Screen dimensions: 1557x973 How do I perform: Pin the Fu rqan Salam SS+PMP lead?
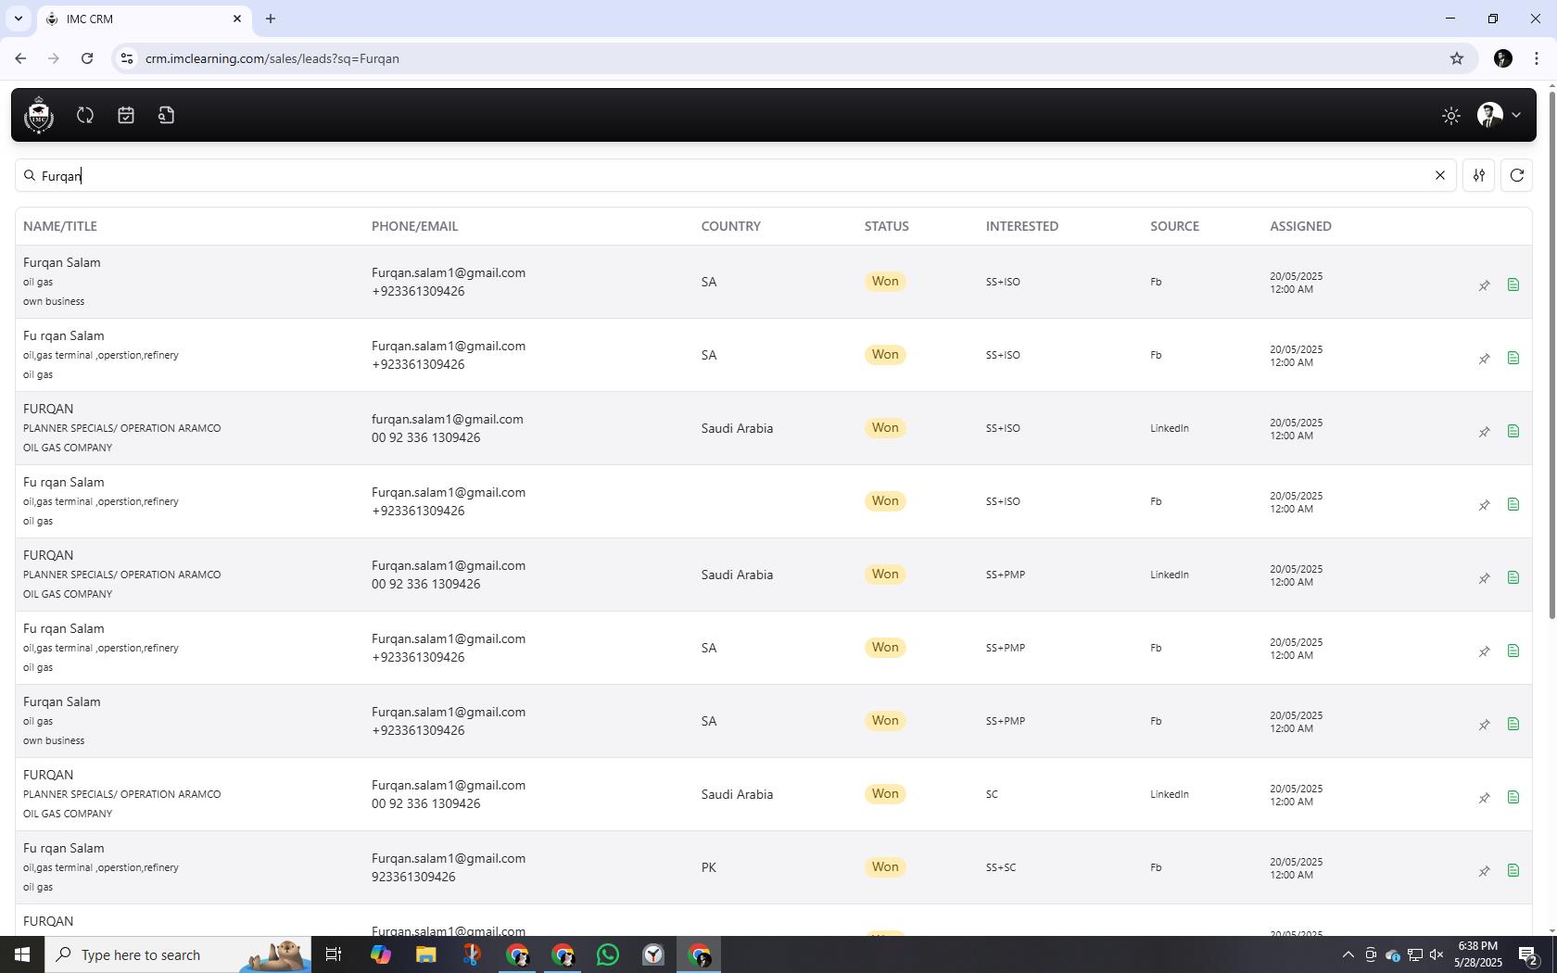pos(1484,651)
